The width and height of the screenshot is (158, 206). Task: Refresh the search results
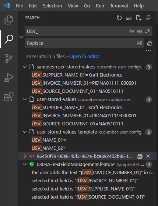click(x=119, y=18)
